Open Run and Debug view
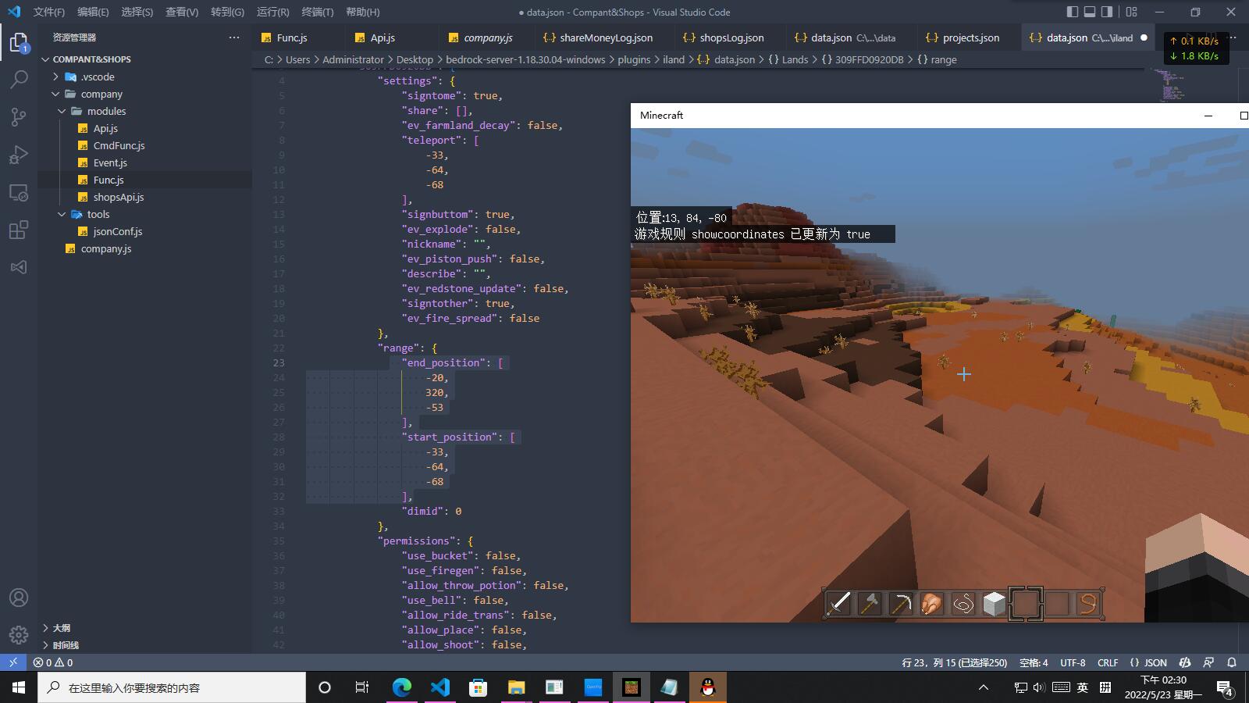Image resolution: width=1249 pixels, height=703 pixels. [x=19, y=155]
